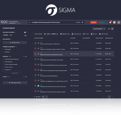Viewport: 121px width, 115px height.
Task: Click the SOC Prime logo
Action: (x=4, y=22)
